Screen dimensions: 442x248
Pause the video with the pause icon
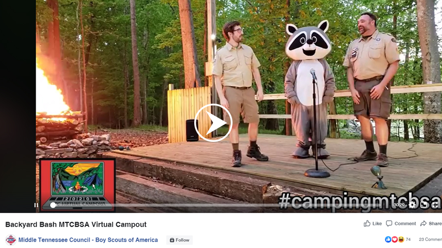click(36, 205)
